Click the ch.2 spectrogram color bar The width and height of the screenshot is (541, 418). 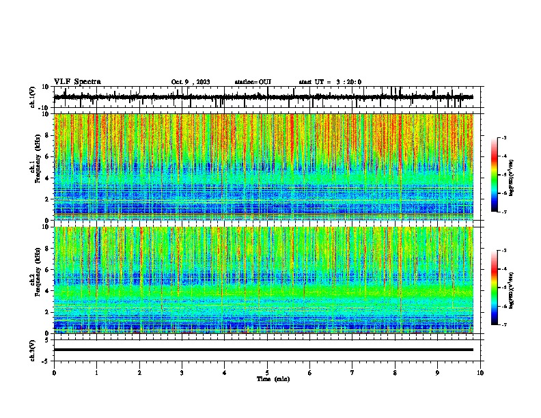495,288
